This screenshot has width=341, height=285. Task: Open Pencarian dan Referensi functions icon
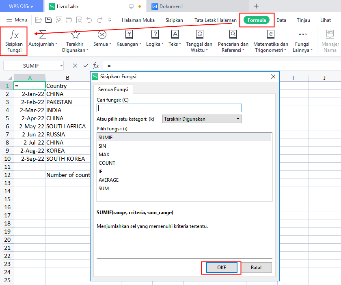pos(233,34)
